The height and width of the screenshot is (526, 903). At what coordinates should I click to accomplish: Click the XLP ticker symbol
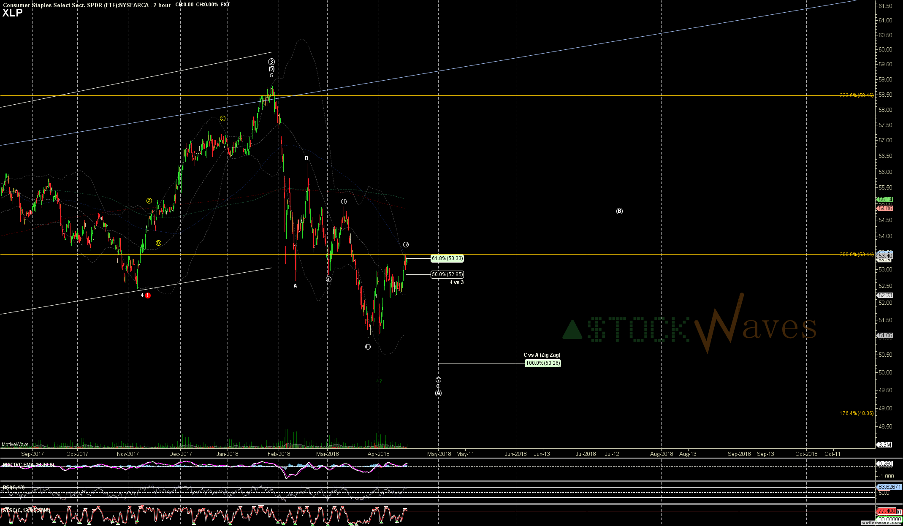13,13
